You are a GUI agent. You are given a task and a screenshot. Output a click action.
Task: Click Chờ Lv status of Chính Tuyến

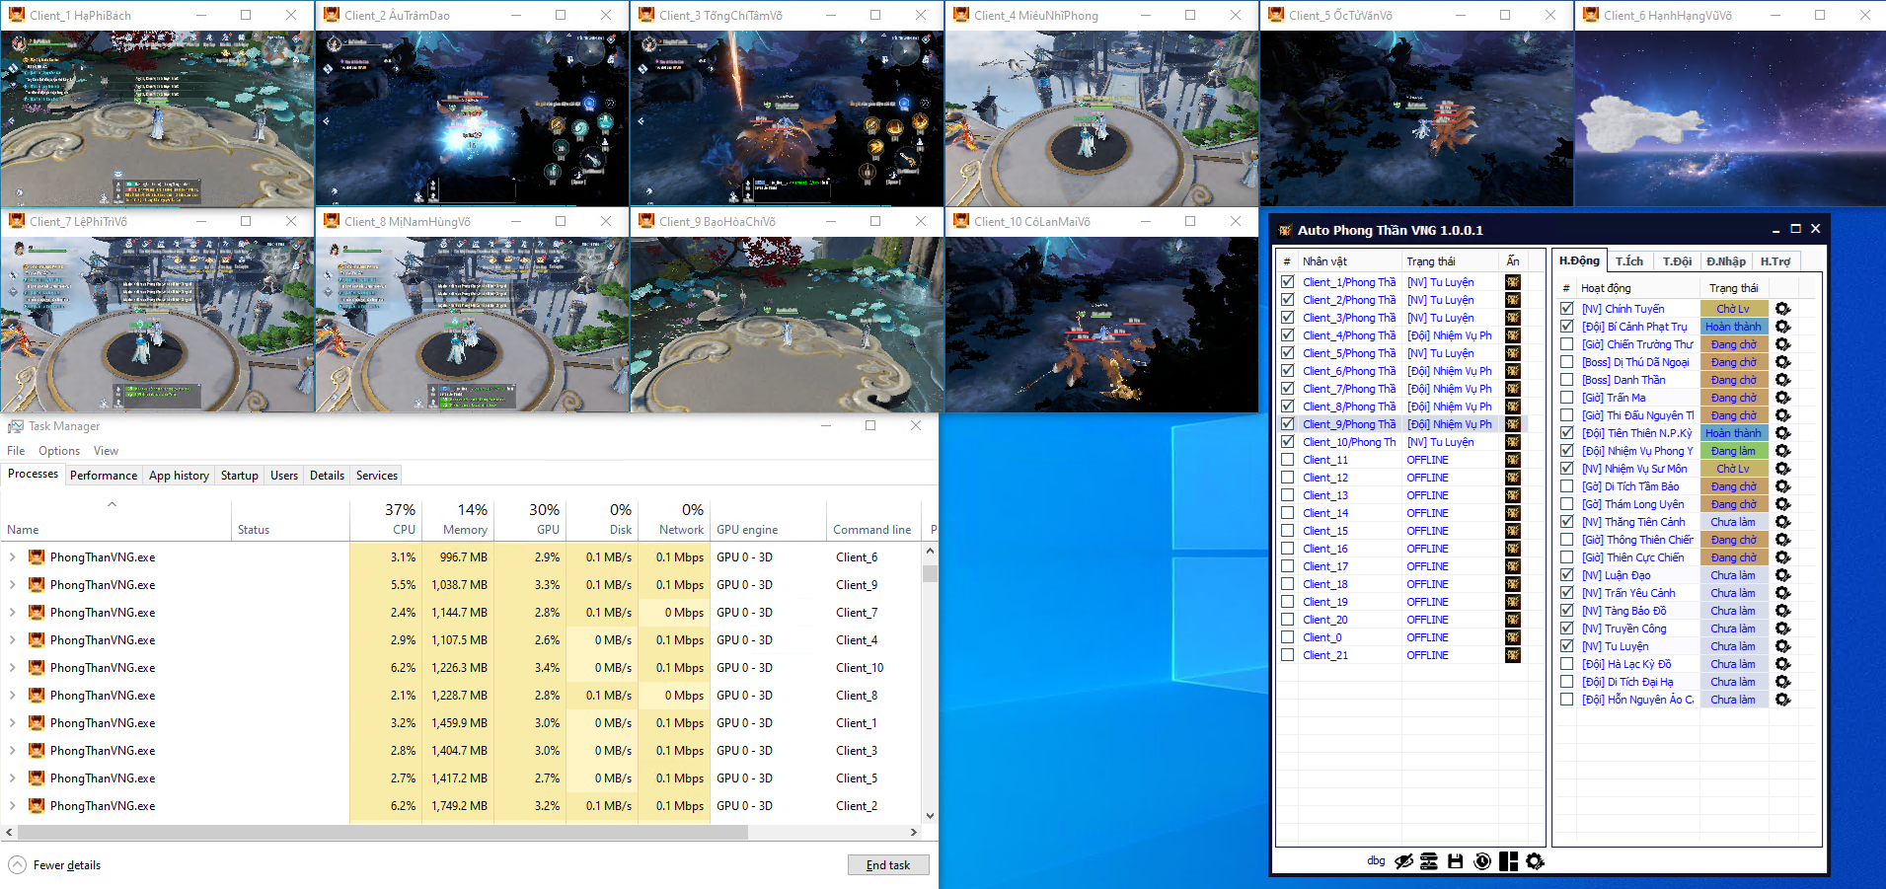1733,309
